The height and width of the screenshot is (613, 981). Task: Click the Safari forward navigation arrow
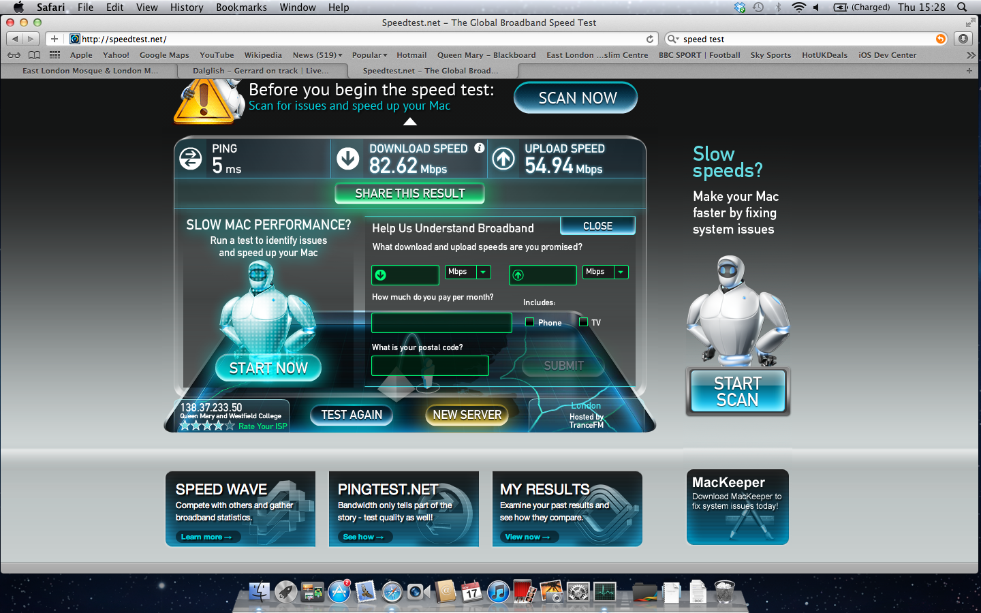point(31,39)
